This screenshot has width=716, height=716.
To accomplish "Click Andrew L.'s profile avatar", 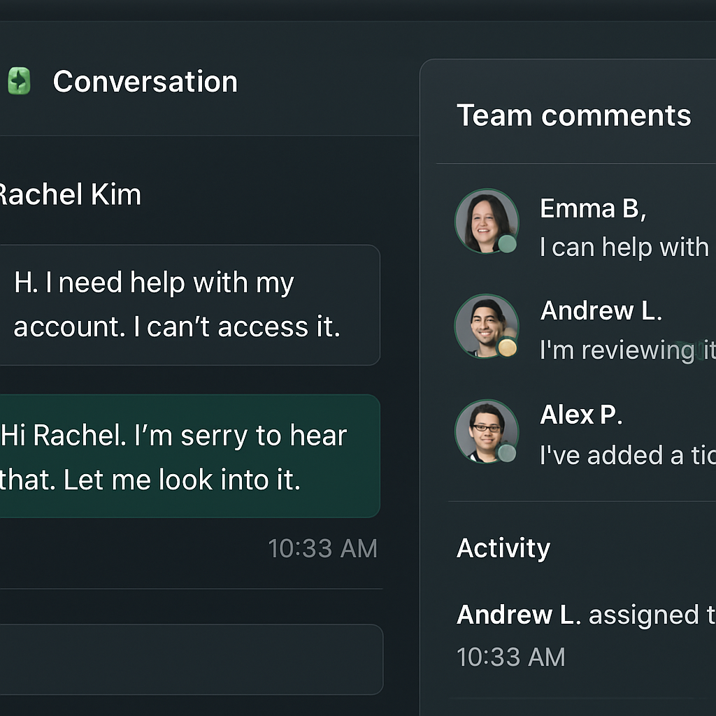I will pyautogui.click(x=487, y=326).
